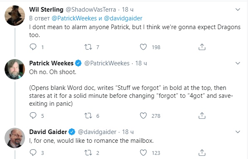Reply to David Gaider's mailbox tweet
The width and height of the screenshot is (248, 159).
tap(33, 152)
